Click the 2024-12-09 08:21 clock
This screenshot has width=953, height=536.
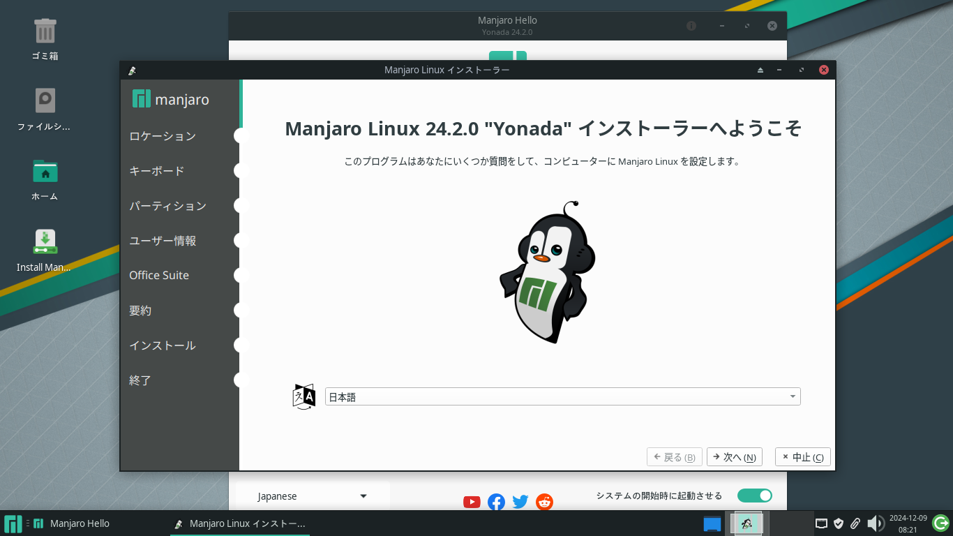tap(908, 523)
